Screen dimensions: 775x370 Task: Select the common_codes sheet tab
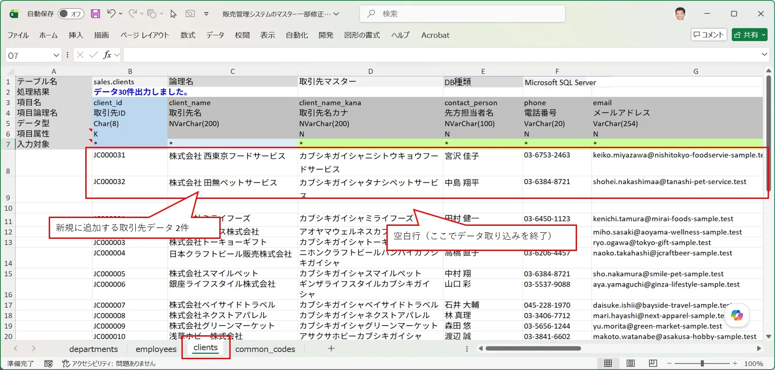[265, 349]
